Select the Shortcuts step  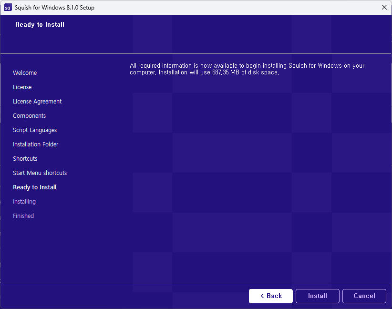pyautogui.click(x=25, y=158)
